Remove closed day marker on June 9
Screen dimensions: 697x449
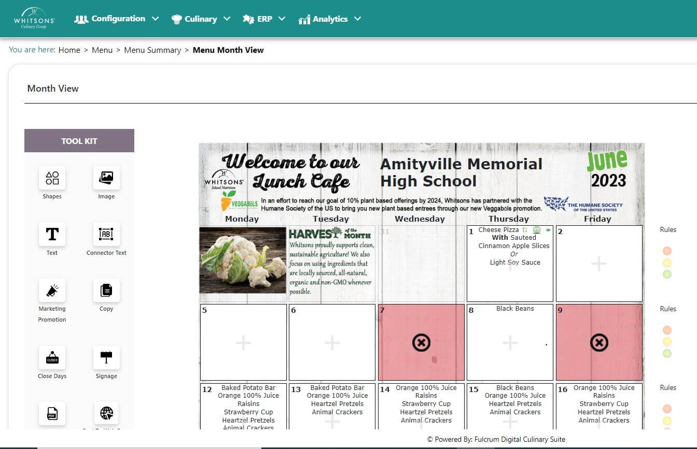point(599,342)
